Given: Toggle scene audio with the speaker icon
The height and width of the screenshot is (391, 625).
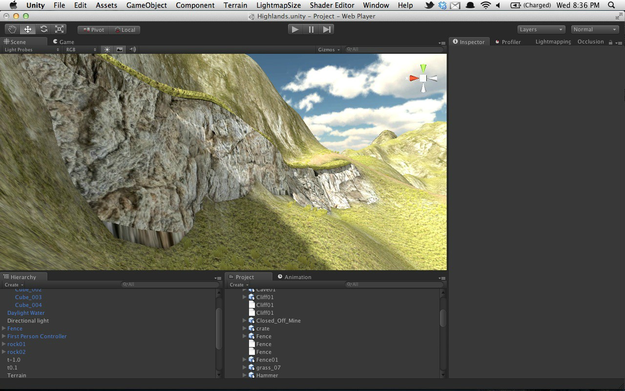Looking at the screenshot, I should click(132, 49).
